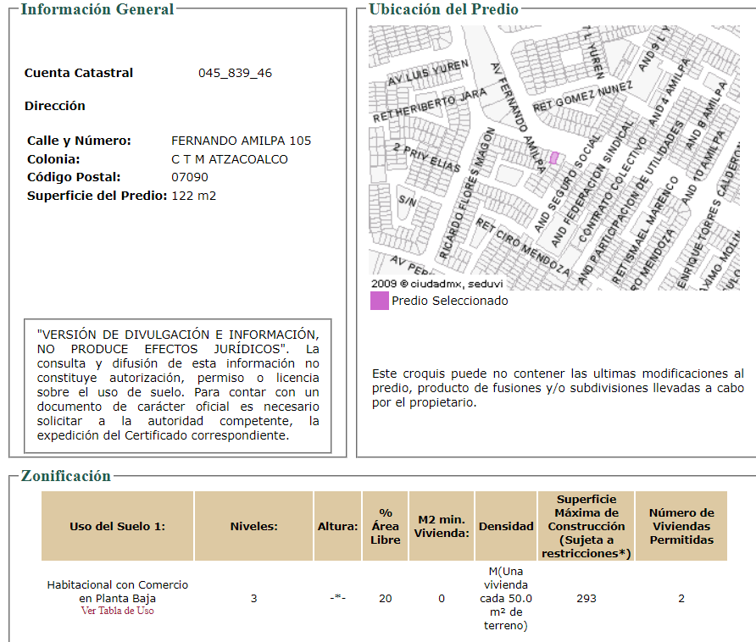Screen dimensions: 756x642
Task: Click the 293 max construction surface value
Action: pyautogui.click(x=586, y=599)
